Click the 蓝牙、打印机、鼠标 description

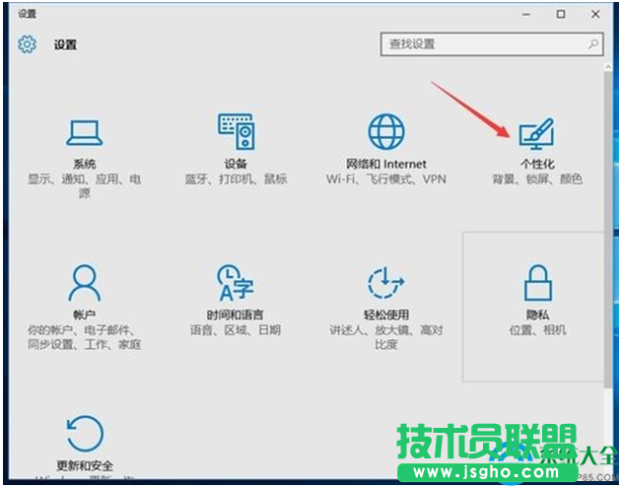coord(236,179)
